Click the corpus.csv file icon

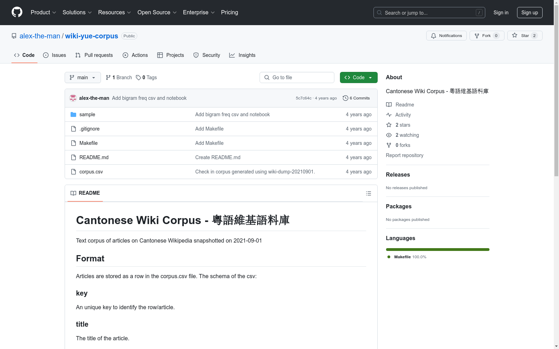click(73, 172)
